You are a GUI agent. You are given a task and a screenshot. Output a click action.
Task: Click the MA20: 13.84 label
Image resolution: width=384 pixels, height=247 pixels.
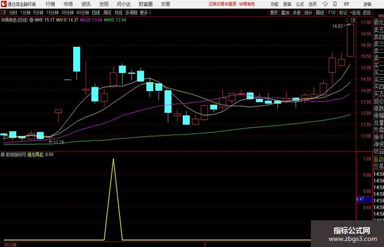pyautogui.click(x=91, y=20)
